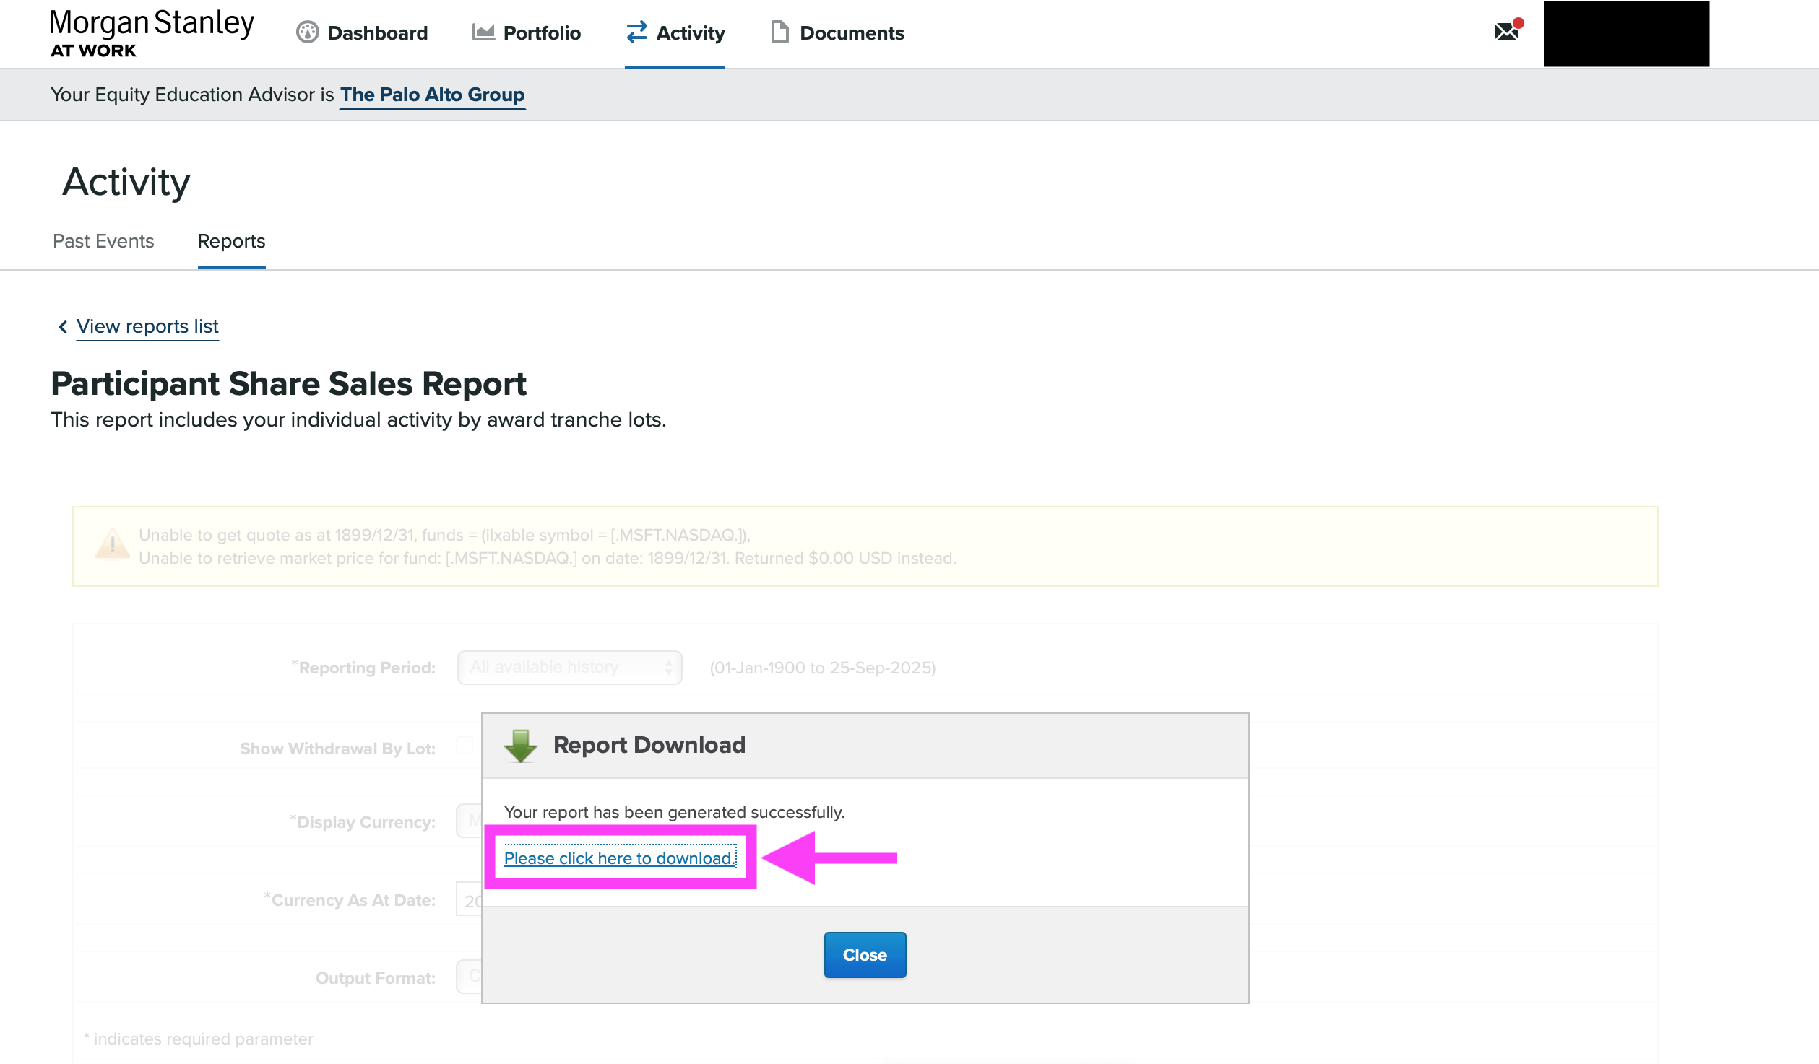Click the Currency As At Date field
Screen dimensions: 1819x1064
coord(468,900)
